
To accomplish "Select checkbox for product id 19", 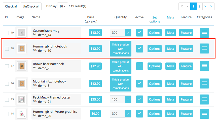I will click(x=7, y=33).
